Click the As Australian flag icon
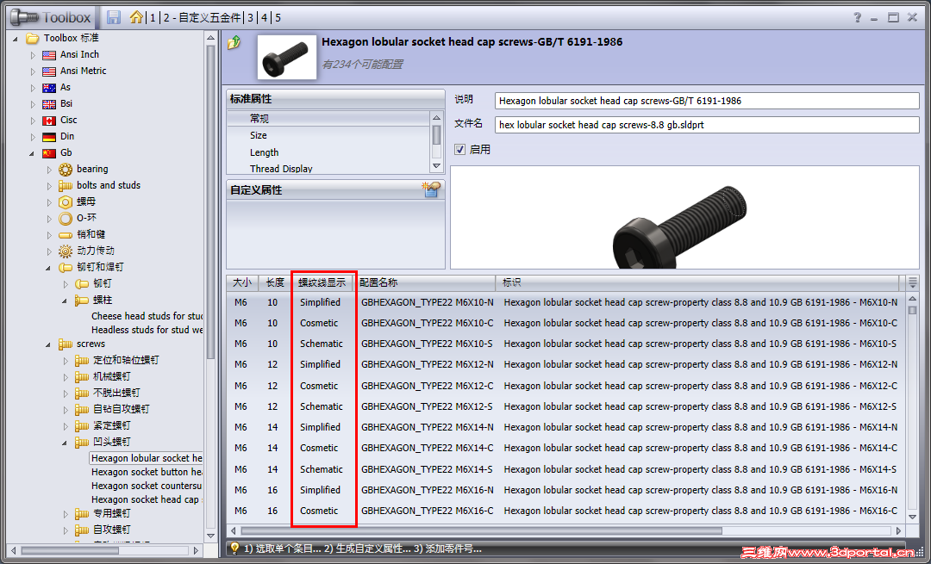931x564 pixels. tap(49, 88)
